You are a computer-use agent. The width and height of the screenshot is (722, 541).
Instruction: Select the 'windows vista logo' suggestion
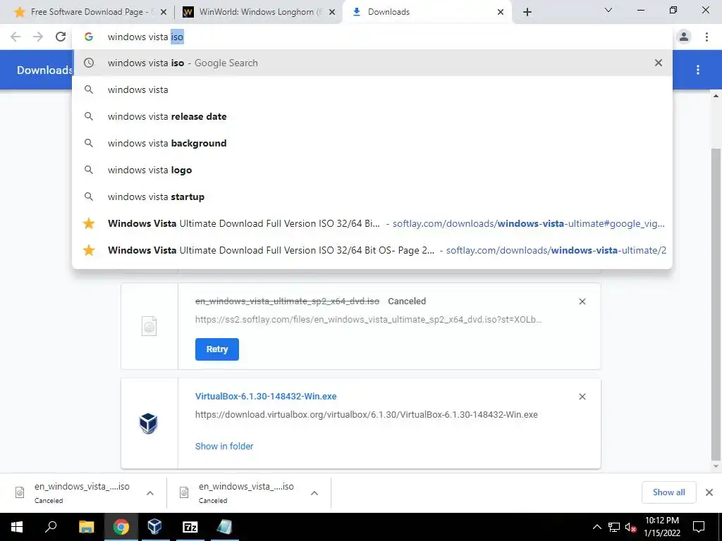pos(372,170)
